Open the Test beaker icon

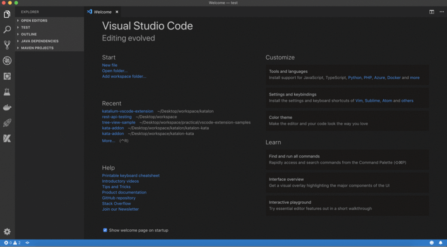(x=7, y=92)
